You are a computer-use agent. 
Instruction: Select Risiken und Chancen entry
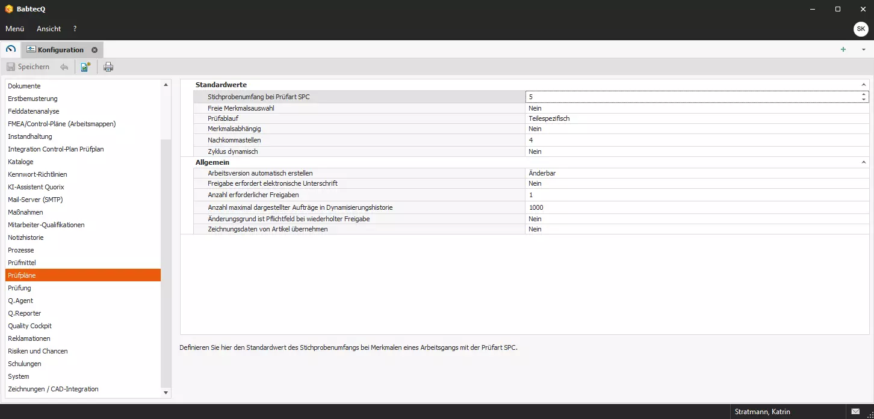click(x=82, y=351)
